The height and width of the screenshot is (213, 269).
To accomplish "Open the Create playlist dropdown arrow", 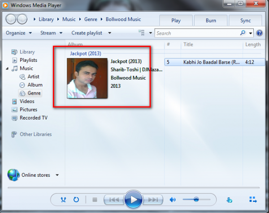I will pos(110,33).
